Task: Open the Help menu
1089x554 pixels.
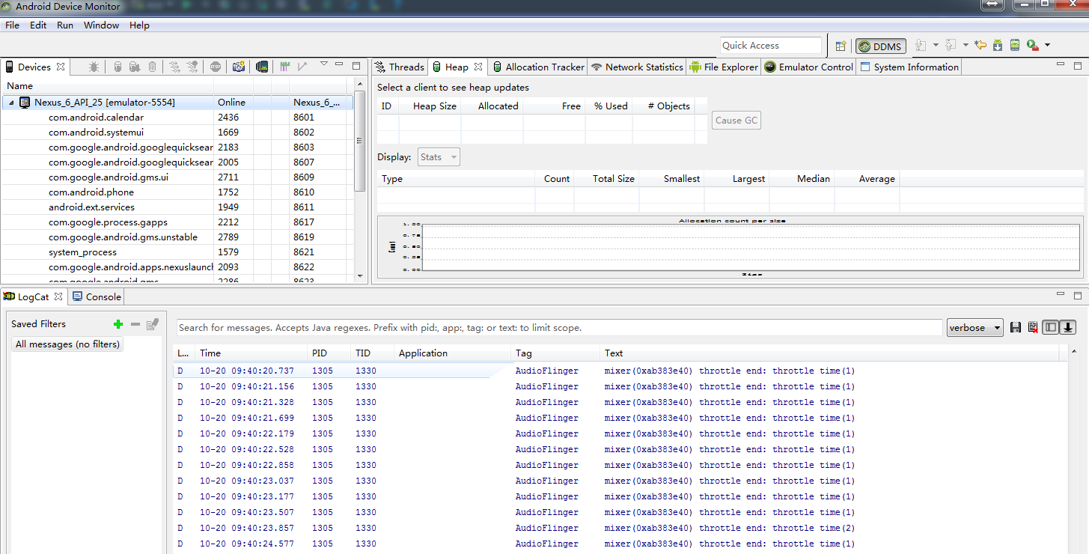Action: tap(139, 25)
